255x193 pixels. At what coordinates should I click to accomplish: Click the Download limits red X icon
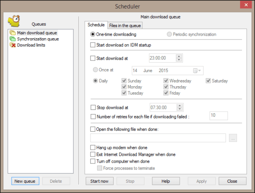pos(12,45)
